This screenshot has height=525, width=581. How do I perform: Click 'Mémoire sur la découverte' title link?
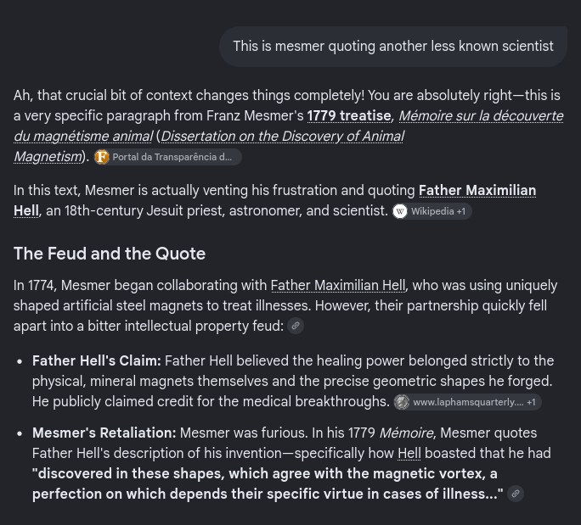tap(481, 116)
